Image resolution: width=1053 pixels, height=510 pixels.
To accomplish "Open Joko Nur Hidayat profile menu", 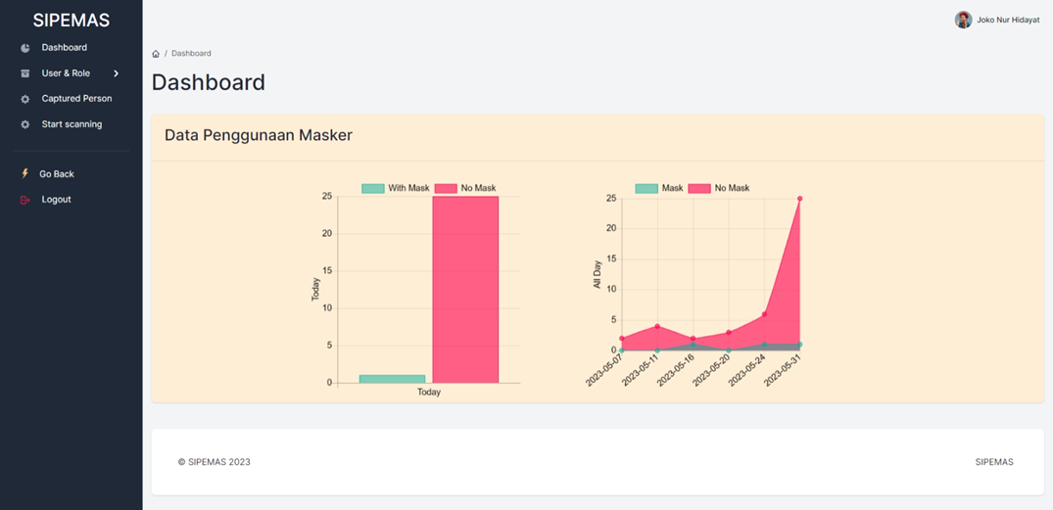I will (x=1008, y=20).
